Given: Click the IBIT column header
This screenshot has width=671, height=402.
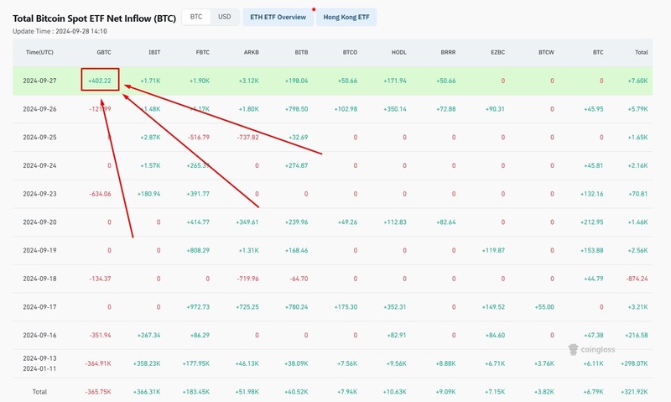Looking at the screenshot, I should pyautogui.click(x=154, y=52).
